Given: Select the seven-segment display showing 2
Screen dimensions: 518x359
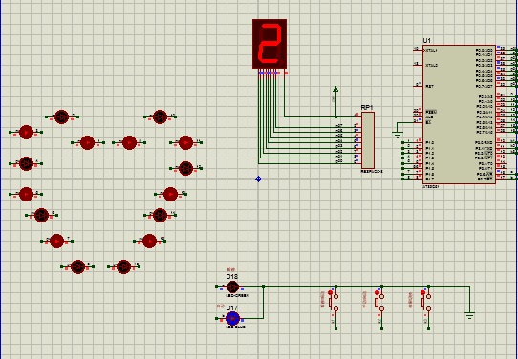Looking at the screenshot, I should pos(270,44).
